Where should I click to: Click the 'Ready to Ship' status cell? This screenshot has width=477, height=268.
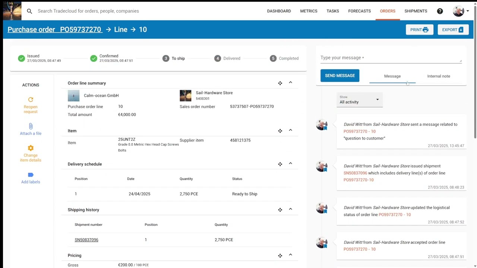(x=244, y=194)
